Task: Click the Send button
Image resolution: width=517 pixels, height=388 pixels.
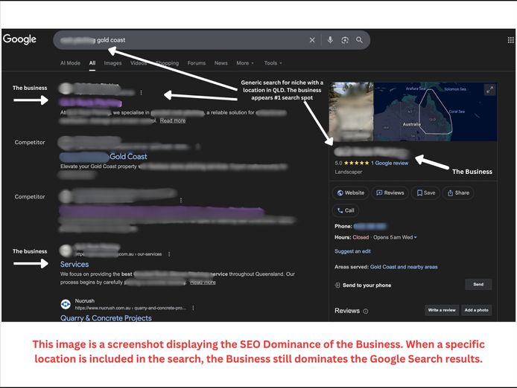Action: point(478,285)
